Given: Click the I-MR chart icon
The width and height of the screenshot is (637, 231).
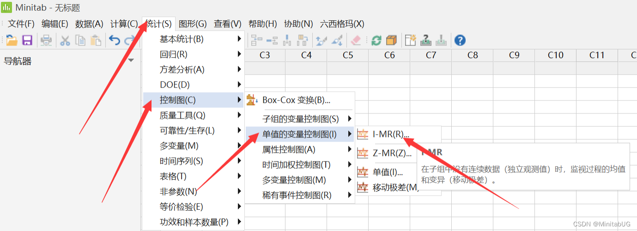Looking at the screenshot, I should click(x=363, y=134).
